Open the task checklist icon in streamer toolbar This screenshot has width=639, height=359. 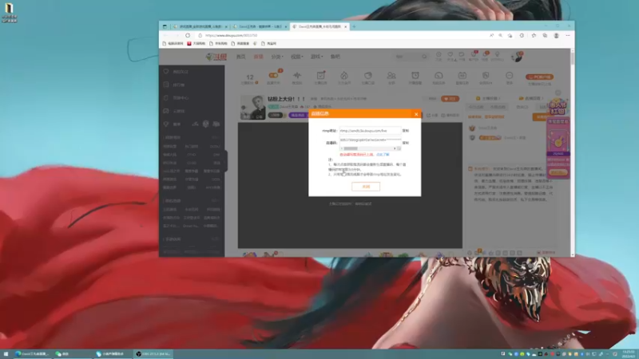point(321,75)
